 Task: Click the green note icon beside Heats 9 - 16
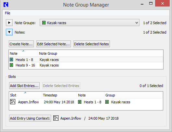[x=11, y=65]
